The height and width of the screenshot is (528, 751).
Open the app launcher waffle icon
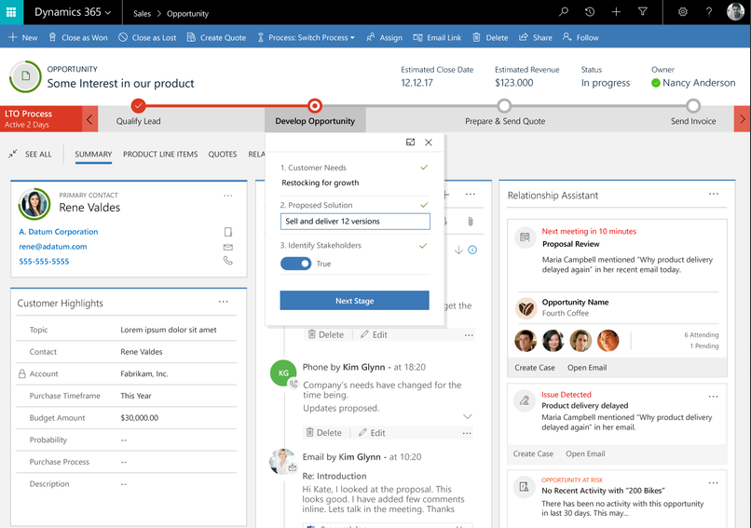coord(11,12)
